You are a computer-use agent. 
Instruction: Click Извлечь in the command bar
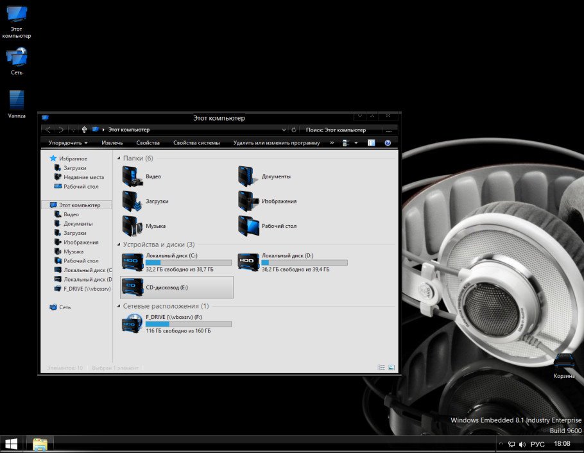pos(112,143)
